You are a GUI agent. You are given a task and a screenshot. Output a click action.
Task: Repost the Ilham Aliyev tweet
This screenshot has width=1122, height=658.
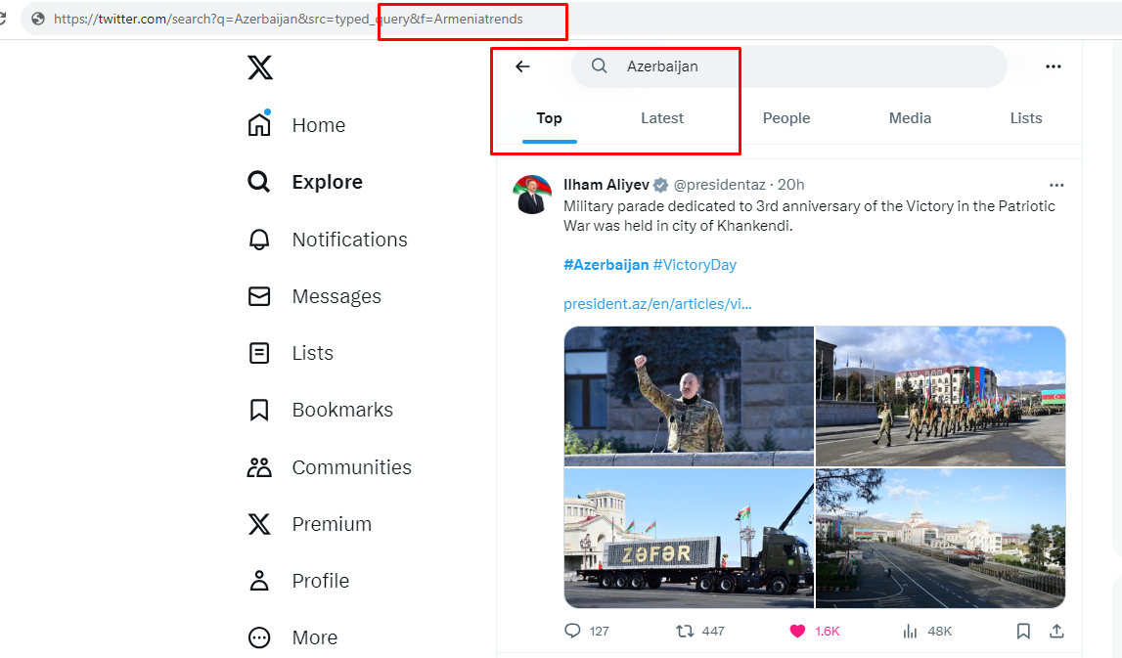point(686,631)
